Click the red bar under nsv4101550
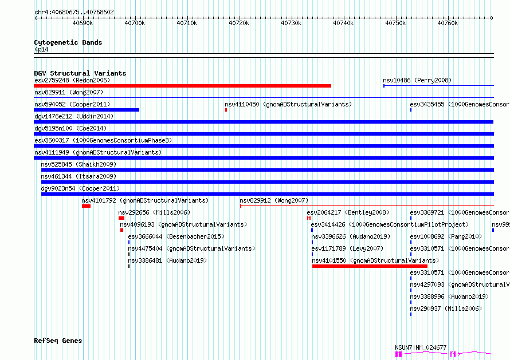 tap(370, 266)
